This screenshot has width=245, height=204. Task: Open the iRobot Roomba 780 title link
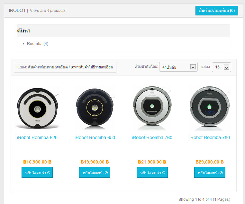[x=209, y=137]
